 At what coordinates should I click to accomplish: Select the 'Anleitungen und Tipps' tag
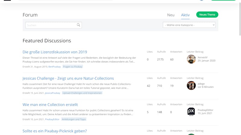click(x=74, y=119)
